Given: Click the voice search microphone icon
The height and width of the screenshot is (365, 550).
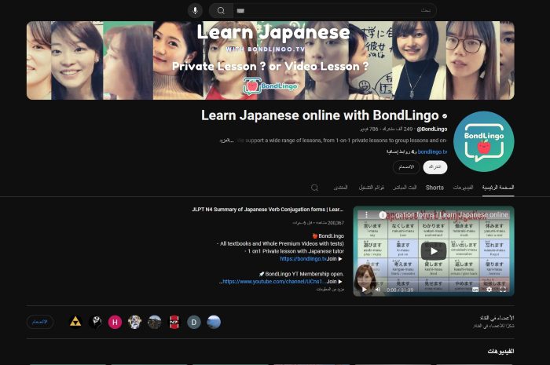Looking at the screenshot, I should (195, 10).
